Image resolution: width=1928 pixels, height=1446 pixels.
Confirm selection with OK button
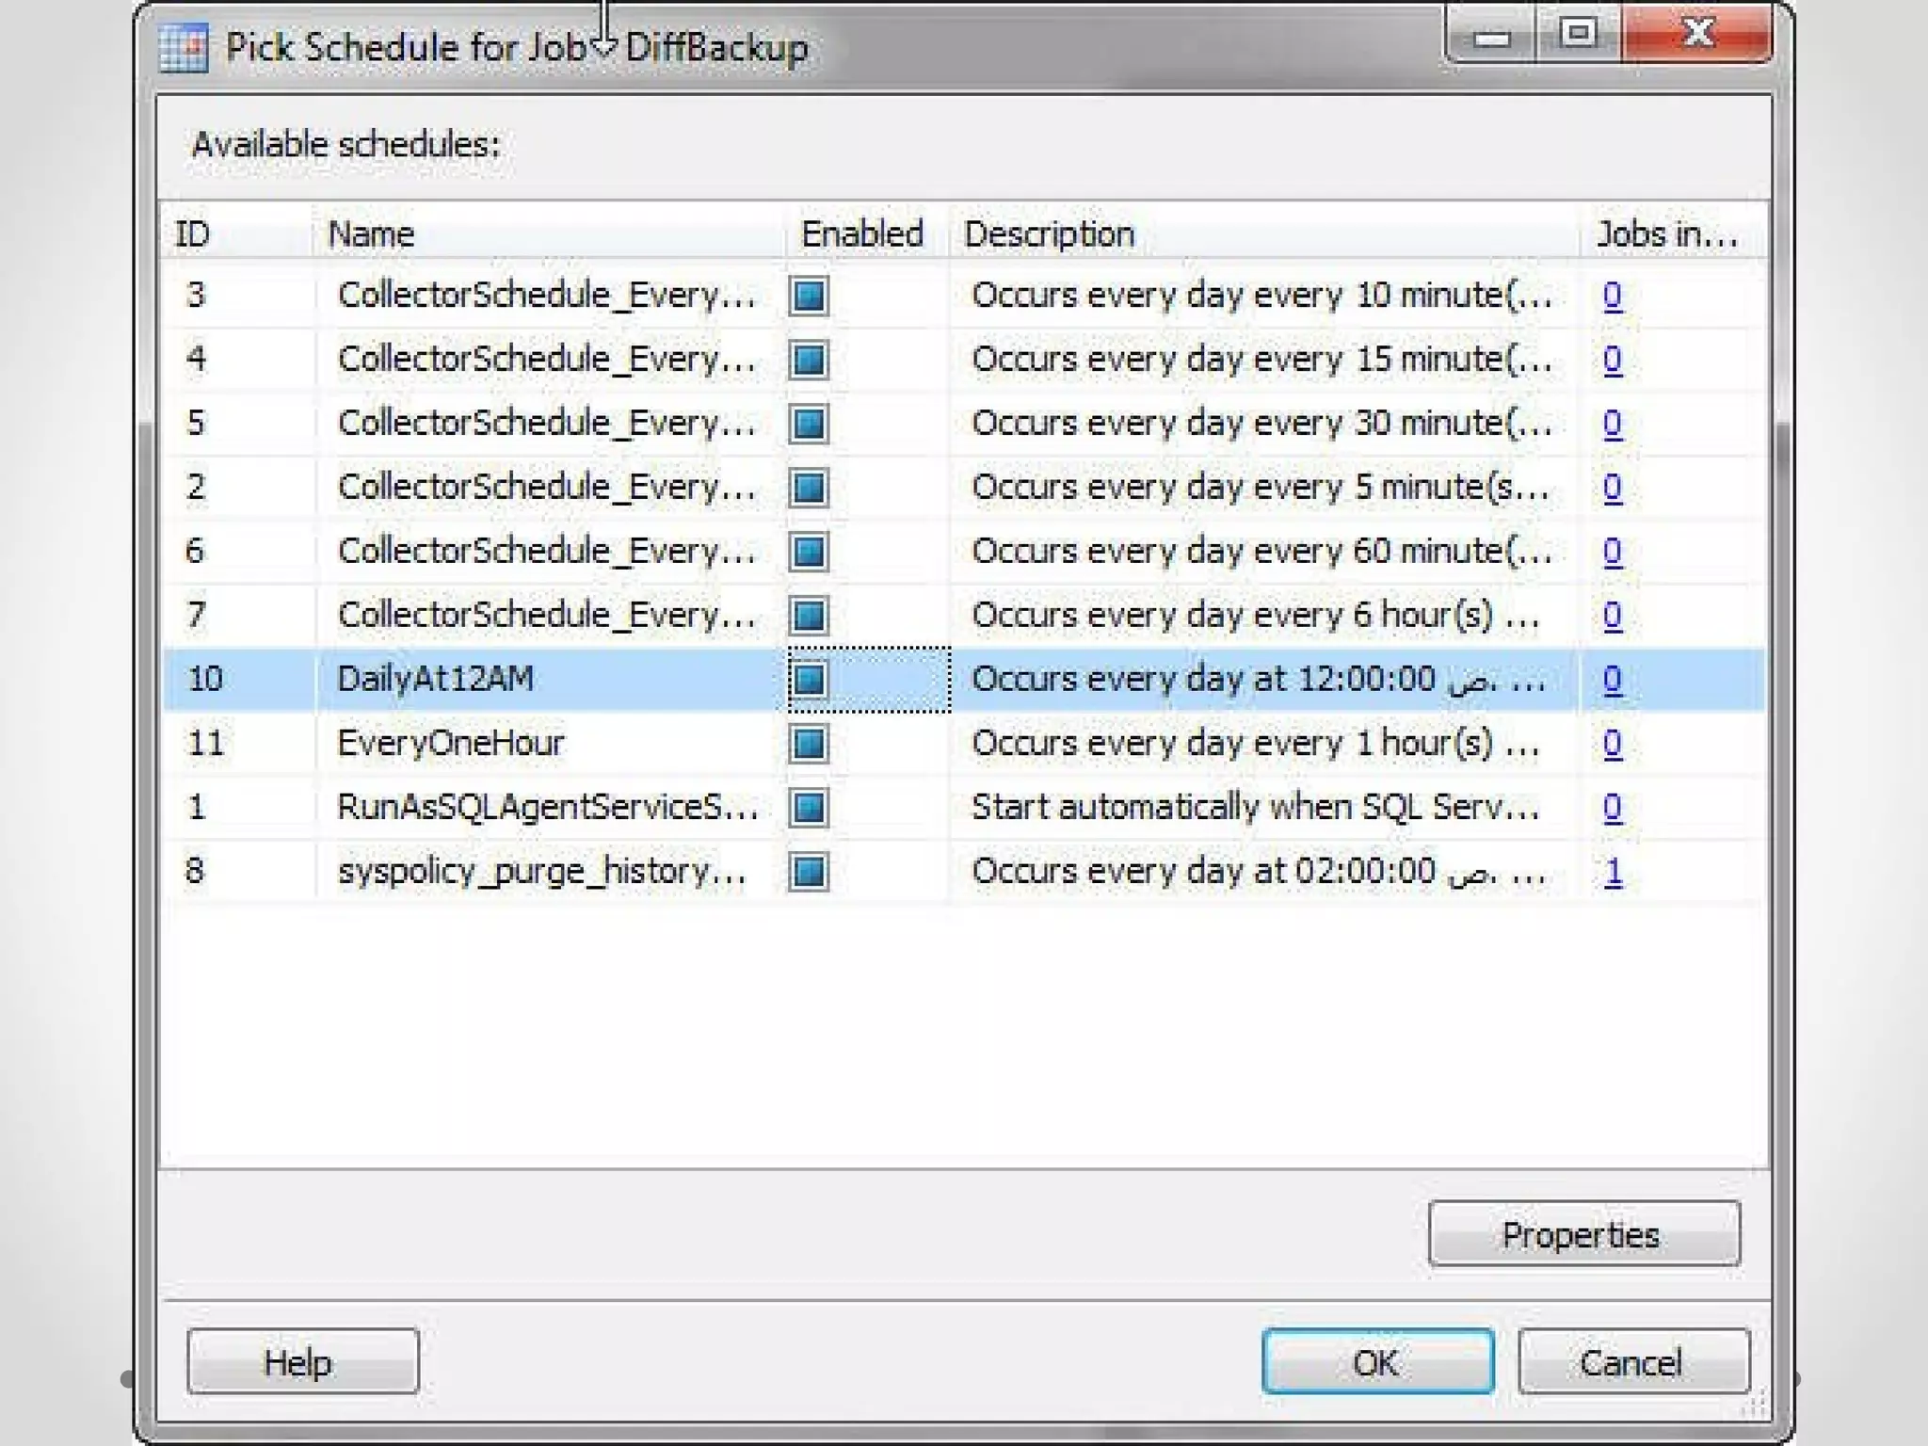tap(1377, 1362)
